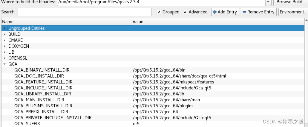Click the Search input field

pyautogui.click(x=85, y=12)
